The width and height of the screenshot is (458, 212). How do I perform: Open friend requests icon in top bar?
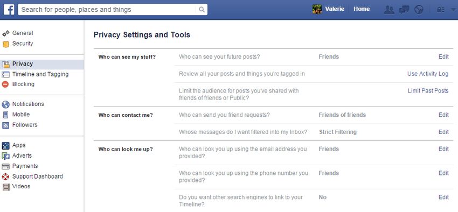tap(389, 10)
